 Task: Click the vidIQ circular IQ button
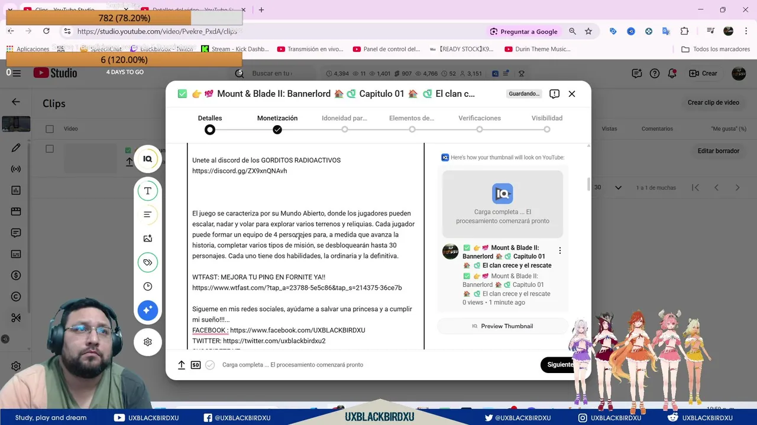coord(148,159)
